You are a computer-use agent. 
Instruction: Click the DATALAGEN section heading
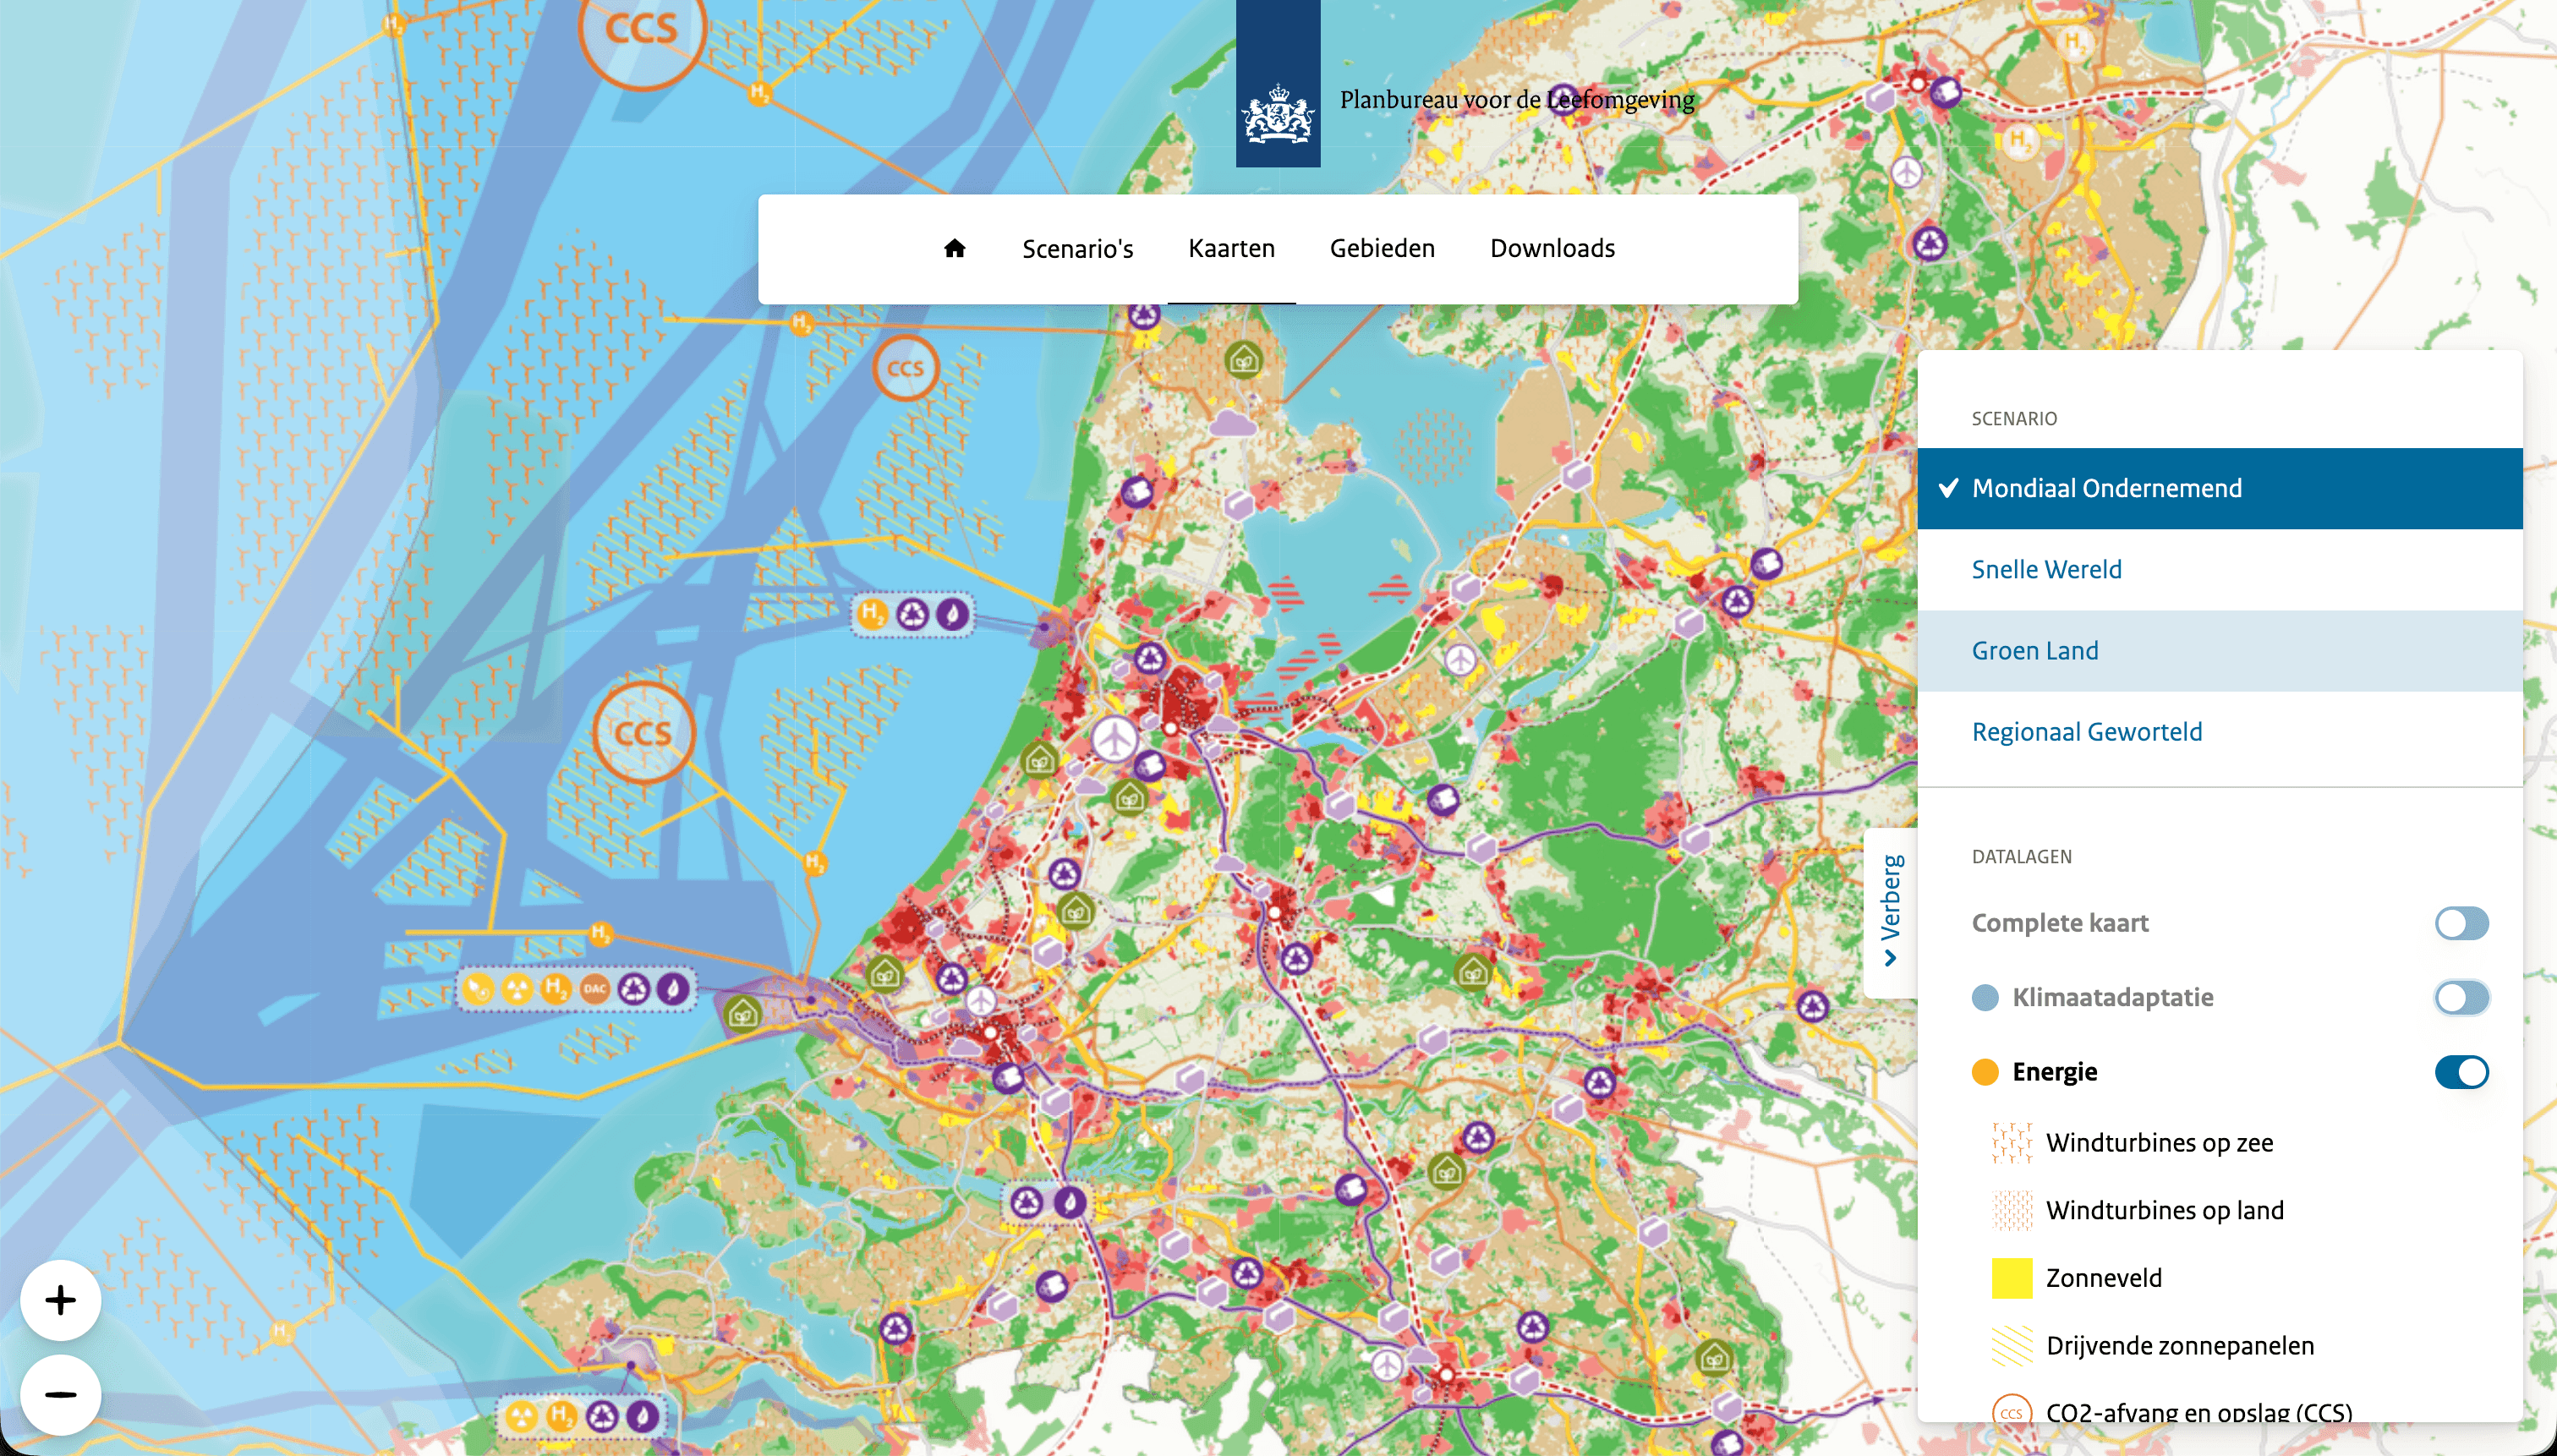click(x=2021, y=856)
